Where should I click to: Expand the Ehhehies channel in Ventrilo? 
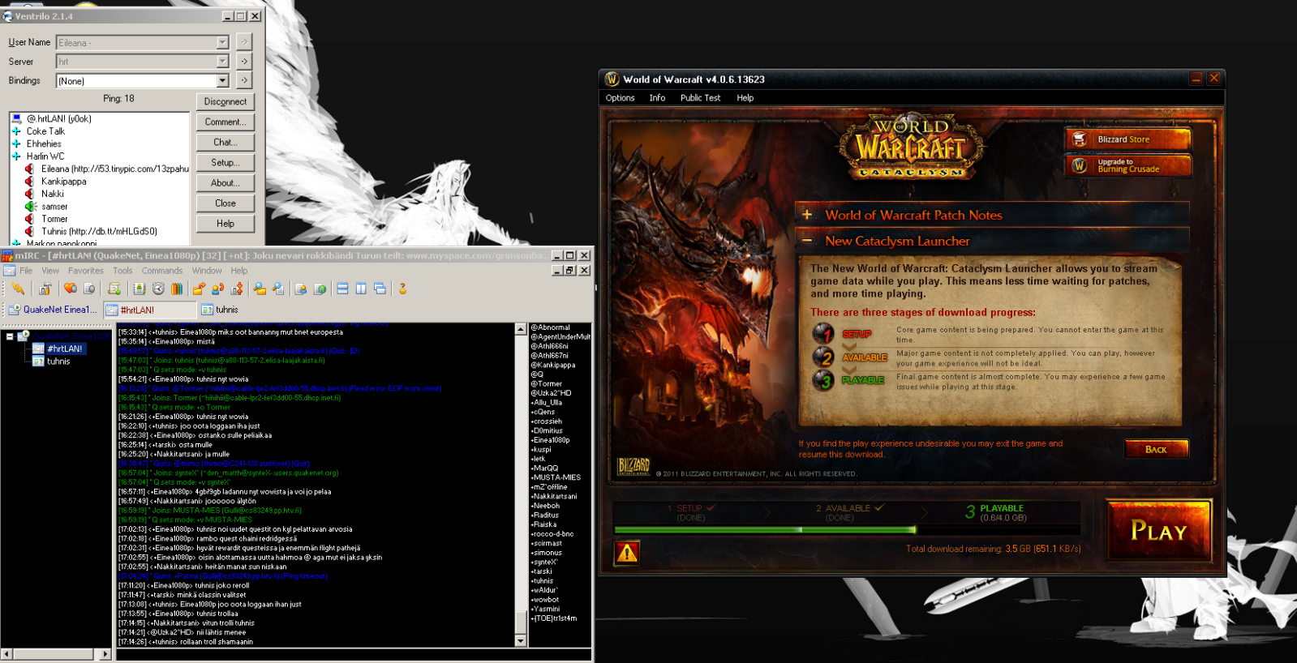pyautogui.click(x=16, y=143)
